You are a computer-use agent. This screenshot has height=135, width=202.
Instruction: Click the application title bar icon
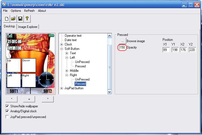(4, 4)
